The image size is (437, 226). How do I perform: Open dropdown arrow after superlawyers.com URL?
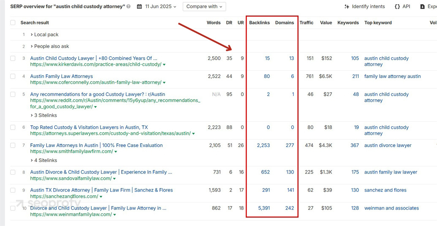pos(193,134)
